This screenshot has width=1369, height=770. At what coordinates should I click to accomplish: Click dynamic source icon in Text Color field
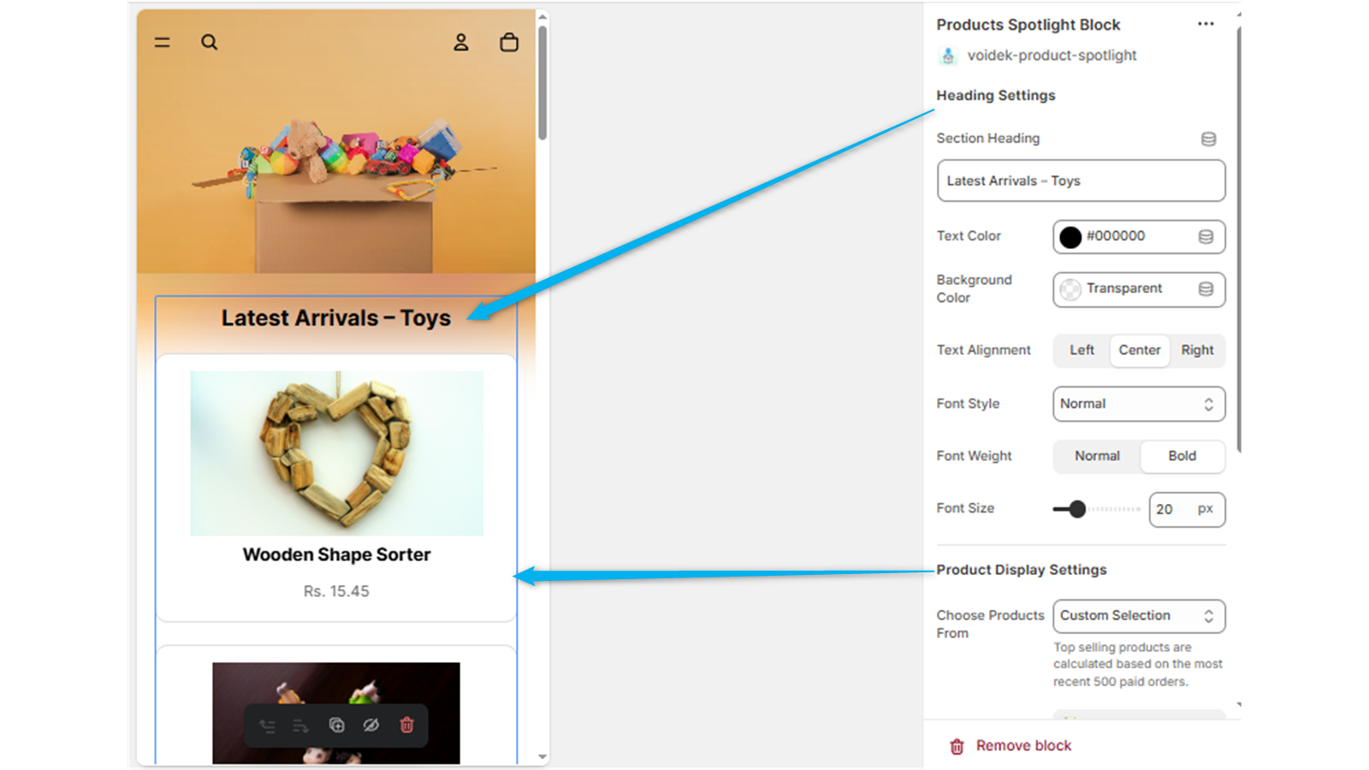pos(1206,237)
